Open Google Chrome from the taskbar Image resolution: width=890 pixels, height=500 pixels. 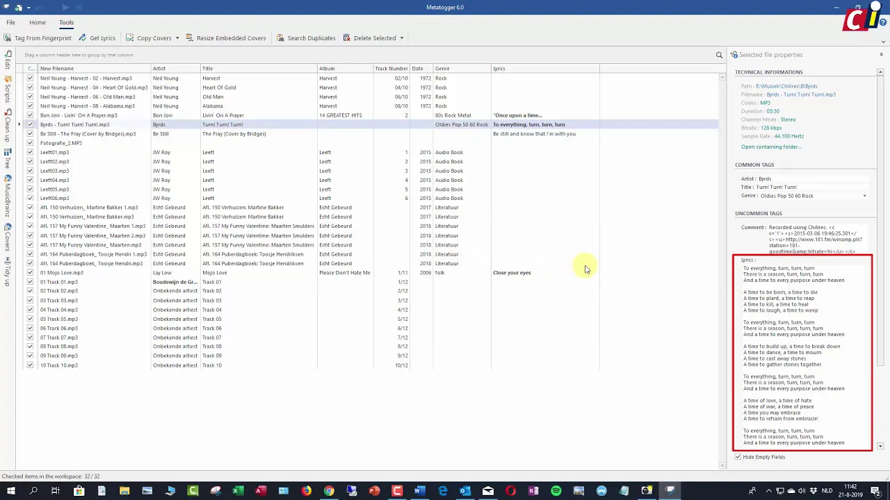coord(329,492)
